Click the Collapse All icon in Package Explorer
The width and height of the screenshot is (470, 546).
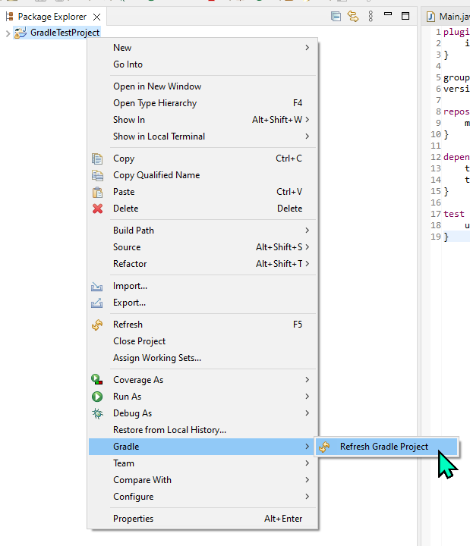click(336, 17)
